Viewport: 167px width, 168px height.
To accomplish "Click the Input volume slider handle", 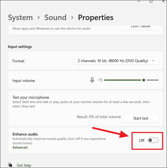I will (144, 80).
